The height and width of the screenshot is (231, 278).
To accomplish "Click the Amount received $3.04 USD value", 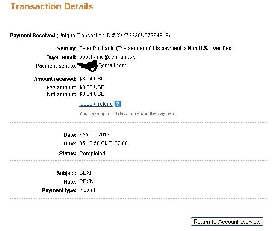I will coord(92,79).
